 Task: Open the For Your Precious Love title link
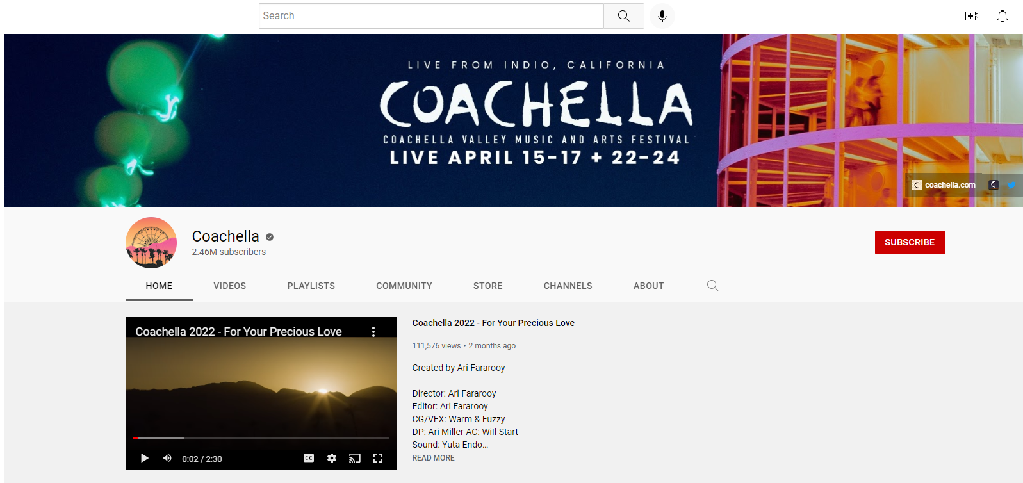493,323
